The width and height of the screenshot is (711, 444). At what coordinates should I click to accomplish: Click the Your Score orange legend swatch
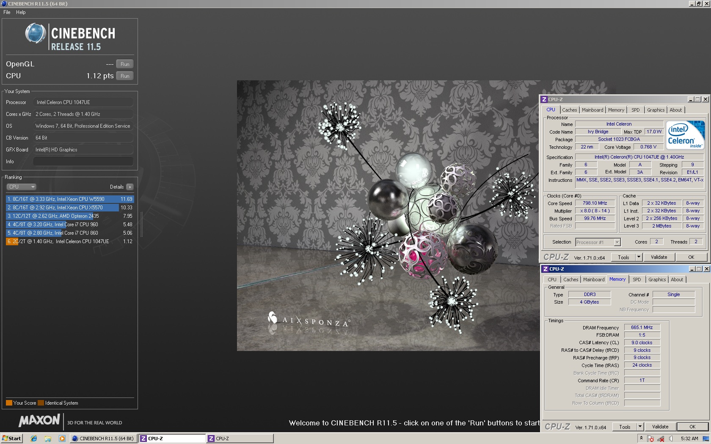pos(9,403)
